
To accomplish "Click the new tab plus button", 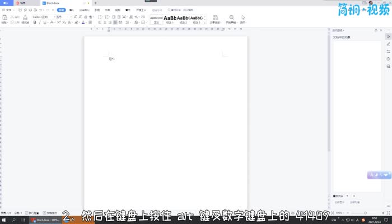I will [x=95, y=3].
